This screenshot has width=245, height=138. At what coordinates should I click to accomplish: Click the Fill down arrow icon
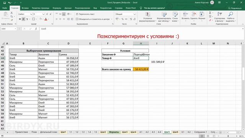(210, 16)
